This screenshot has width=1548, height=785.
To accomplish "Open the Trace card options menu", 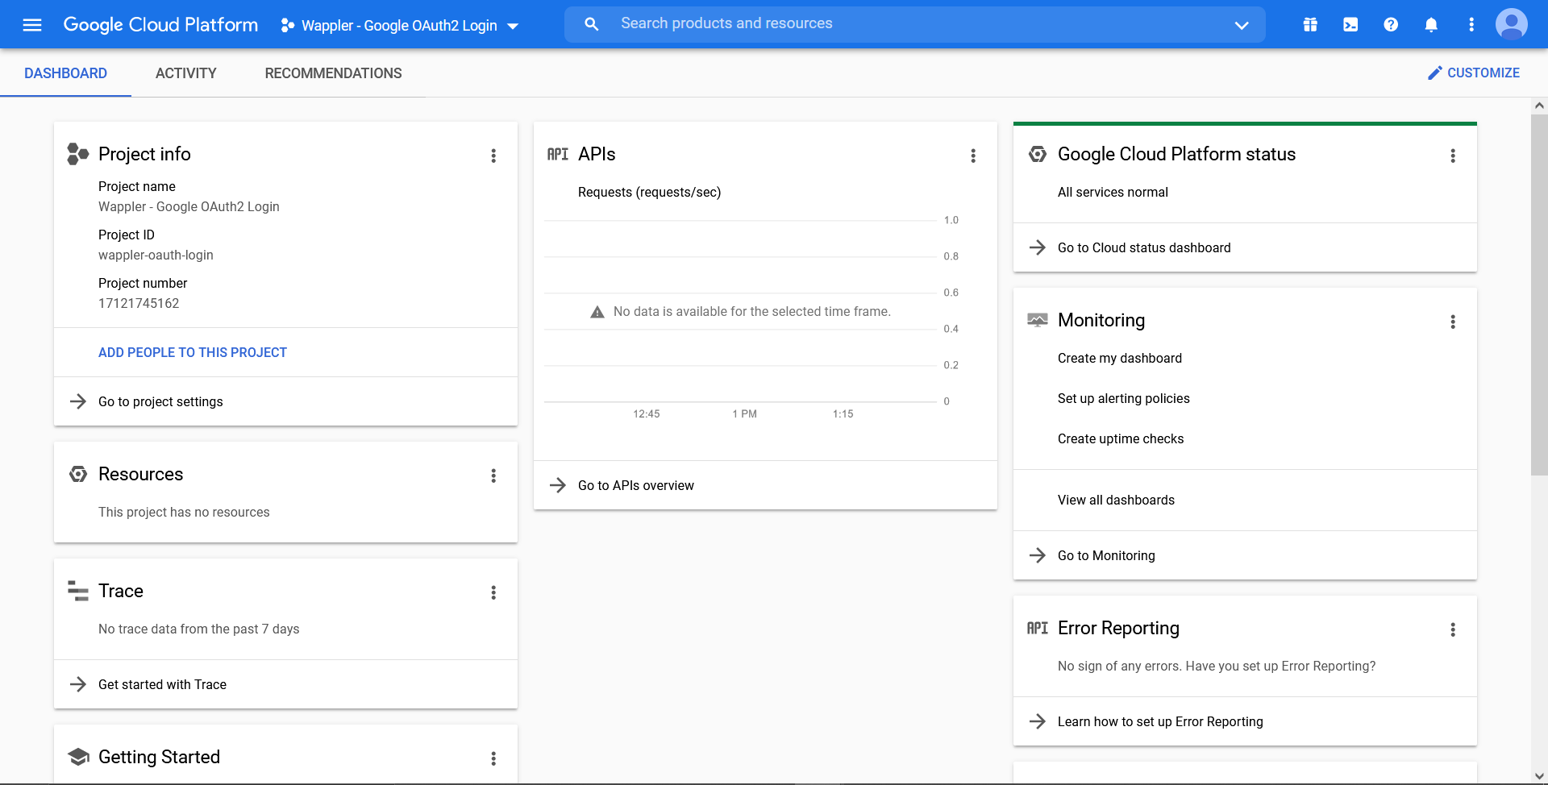I will (x=493, y=592).
